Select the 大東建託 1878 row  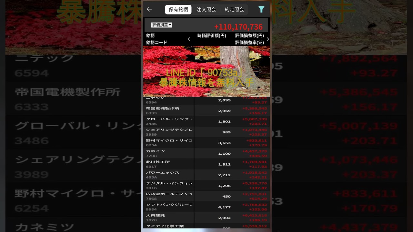[x=206, y=217]
